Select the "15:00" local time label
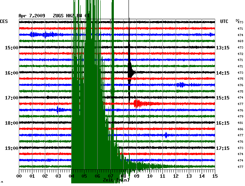The image size is (245, 186). pos(12,47)
